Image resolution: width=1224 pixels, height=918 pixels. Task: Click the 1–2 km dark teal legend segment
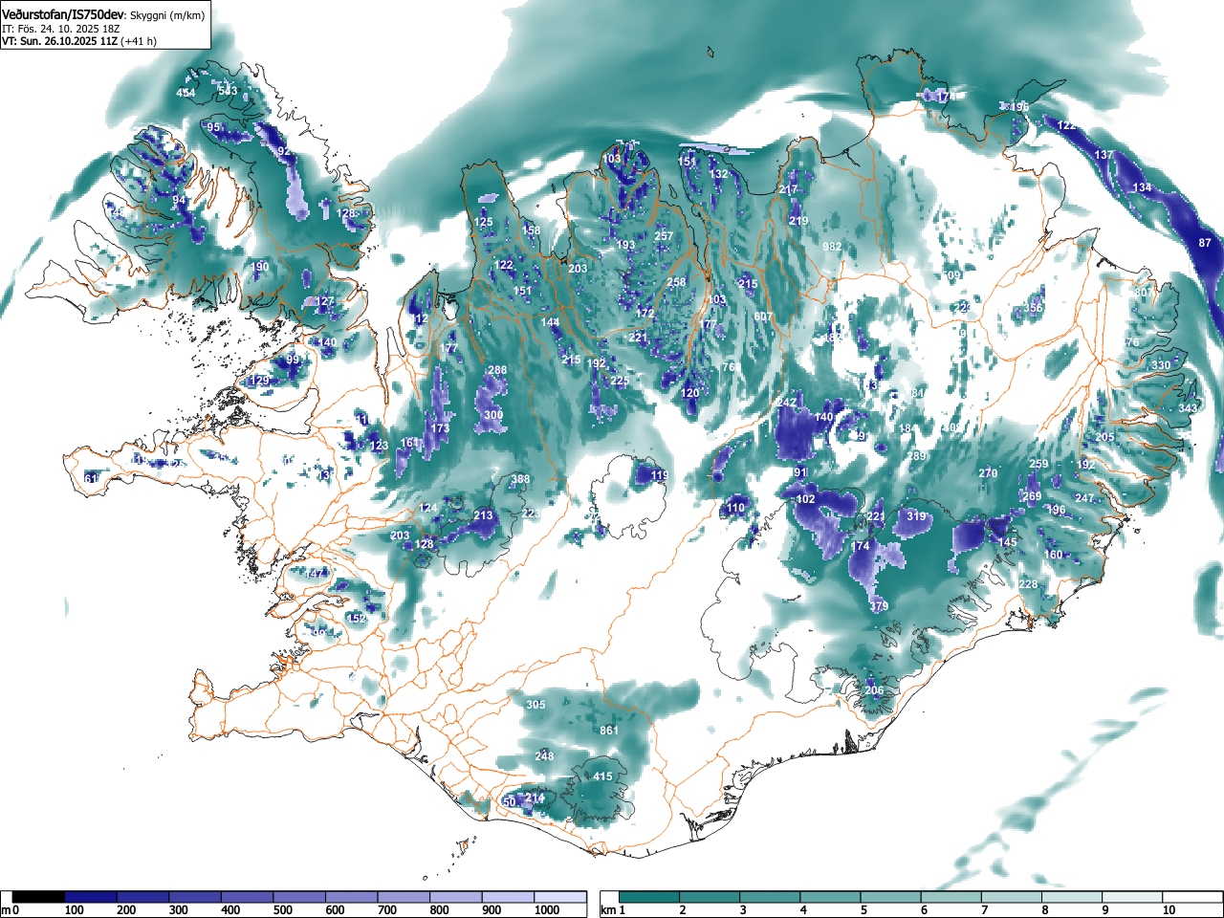[x=650, y=897]
